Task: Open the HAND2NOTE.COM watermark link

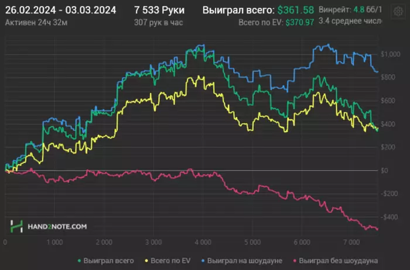Action: point(57,226)
